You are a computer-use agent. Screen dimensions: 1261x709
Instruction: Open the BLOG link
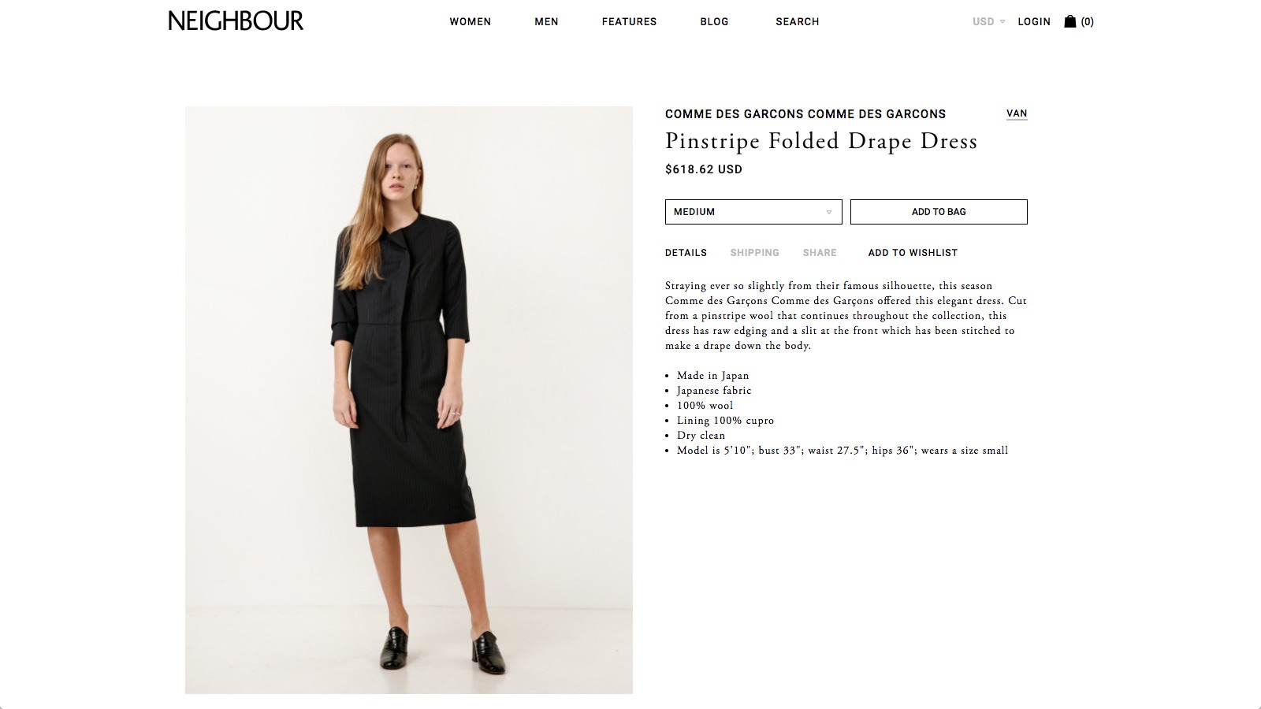714,22
